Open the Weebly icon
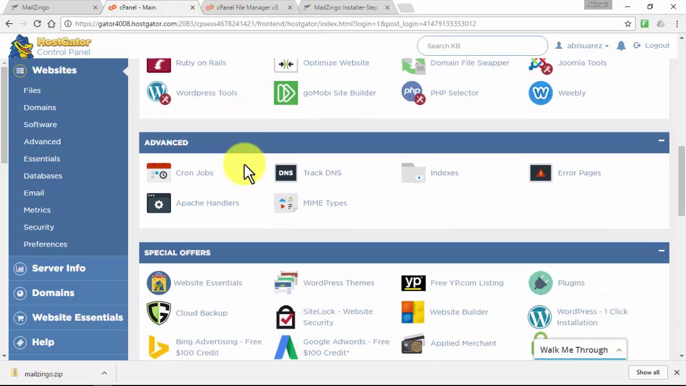686x386 pixels. click(540, 93)
